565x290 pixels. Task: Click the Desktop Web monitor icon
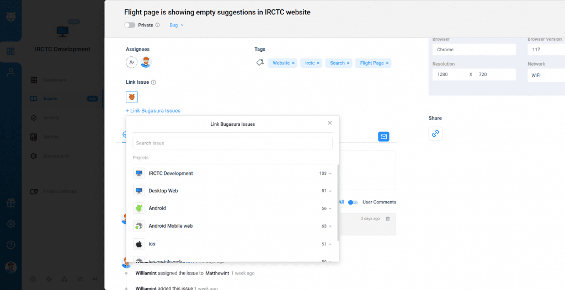(x=139, y=191)
